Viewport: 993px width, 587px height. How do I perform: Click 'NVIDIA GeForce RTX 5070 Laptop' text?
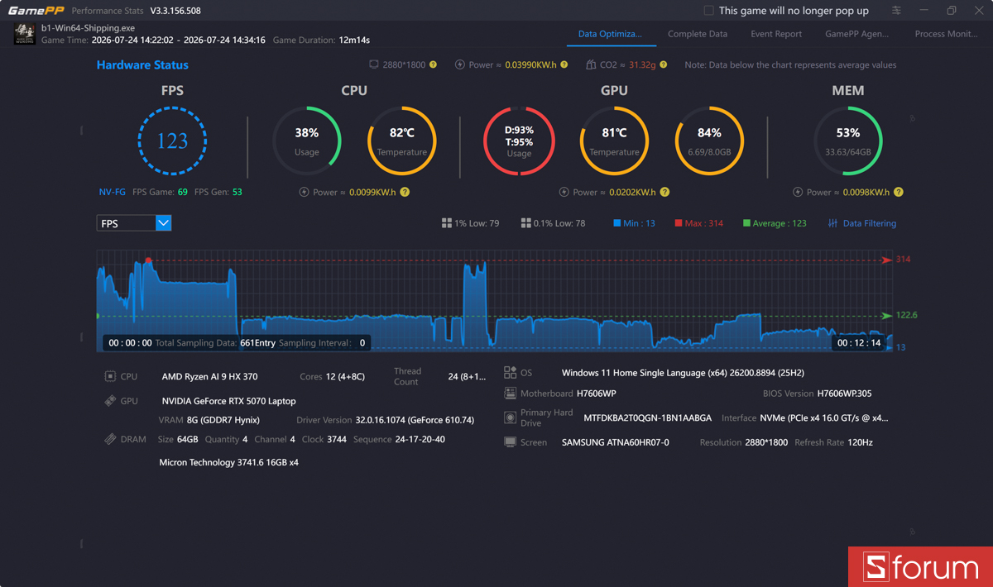point(229,401)
